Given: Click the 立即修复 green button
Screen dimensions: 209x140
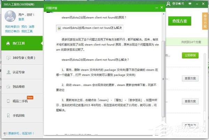Looking at the screenshot, I should pos(190,55).
